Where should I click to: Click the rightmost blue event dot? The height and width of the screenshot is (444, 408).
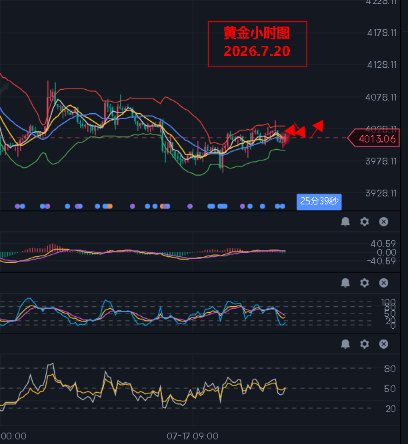click(x=283, y=206)
